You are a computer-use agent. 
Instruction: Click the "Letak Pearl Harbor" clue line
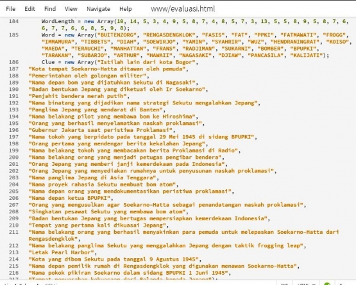[62, 252]
